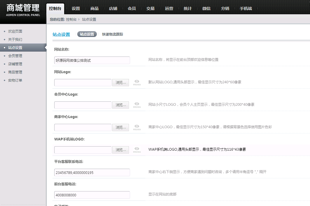Preview the 会员中心Logo image
The image size is (310, 206).
pyautogui.click(x=137, y=105)
